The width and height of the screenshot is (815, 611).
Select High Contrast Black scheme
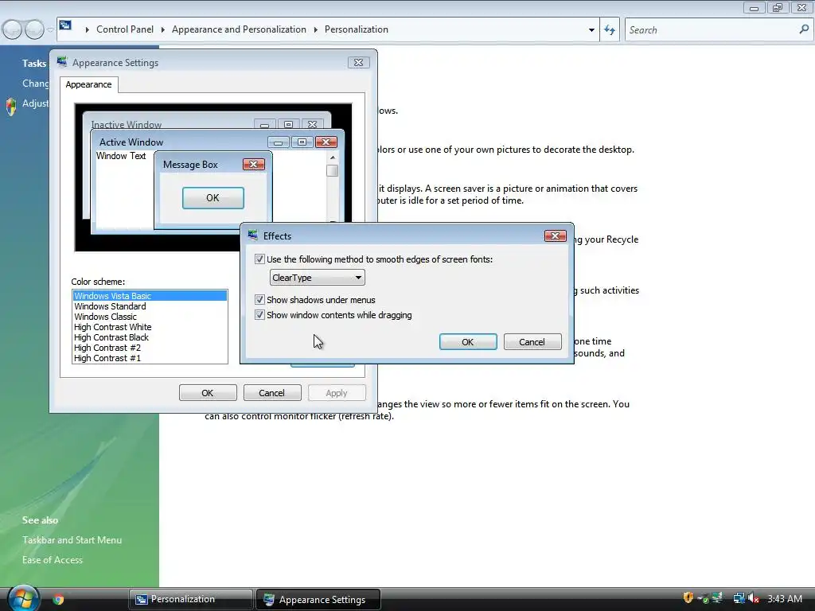(x=150, y=337)
